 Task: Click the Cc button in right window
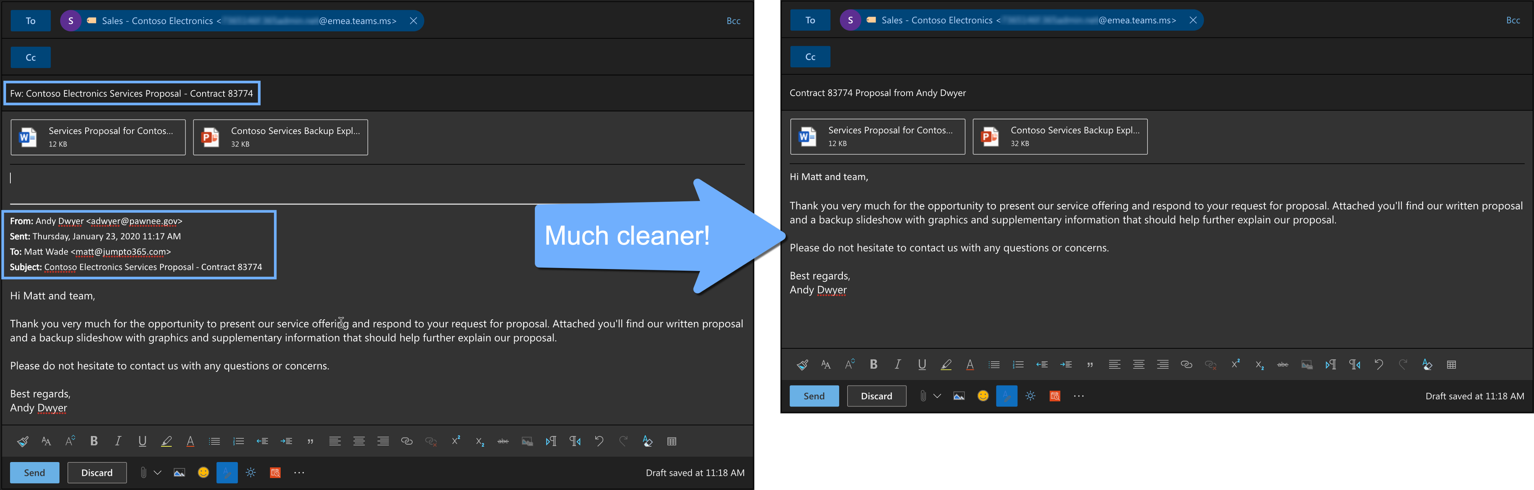tap(810, 57)
